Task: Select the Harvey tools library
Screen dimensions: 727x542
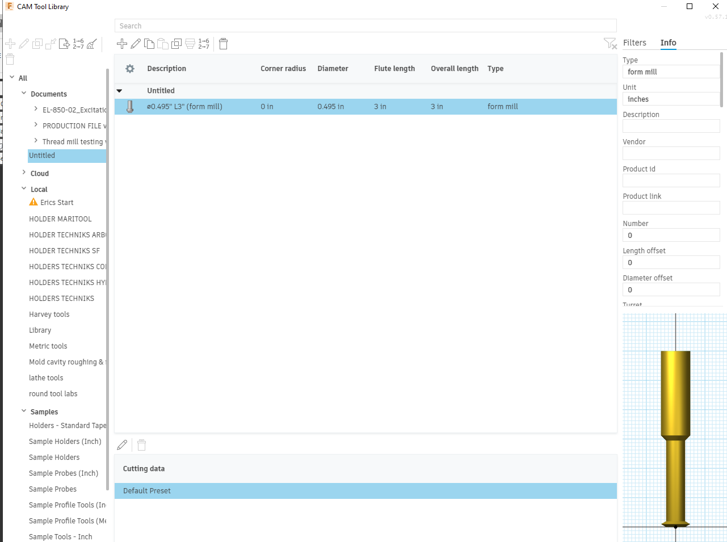Action: click(x=49, y=314)
